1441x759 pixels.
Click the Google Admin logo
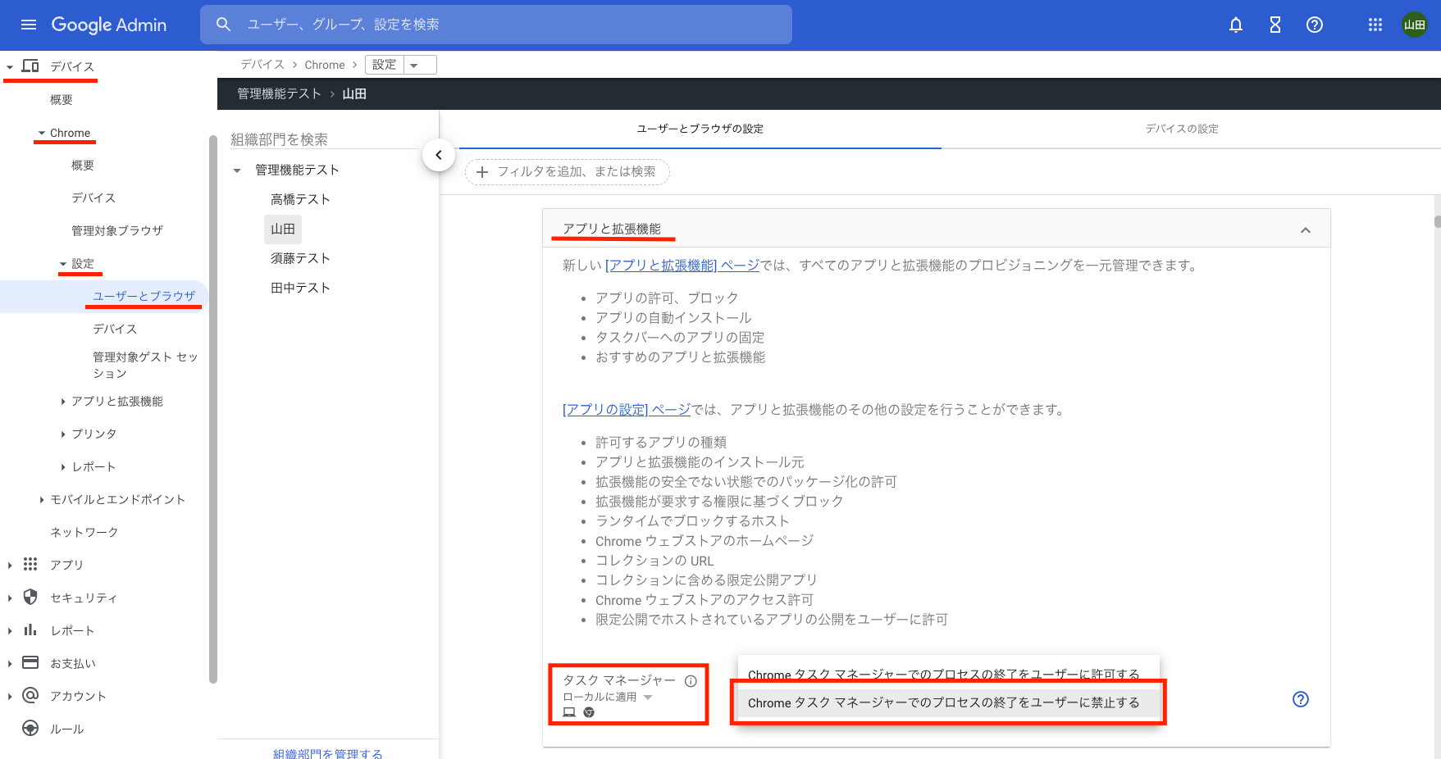pyautogui.click(x=109, y=25)
